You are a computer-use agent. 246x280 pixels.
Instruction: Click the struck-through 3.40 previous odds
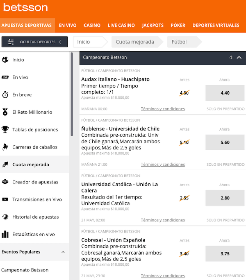[184, 253]
